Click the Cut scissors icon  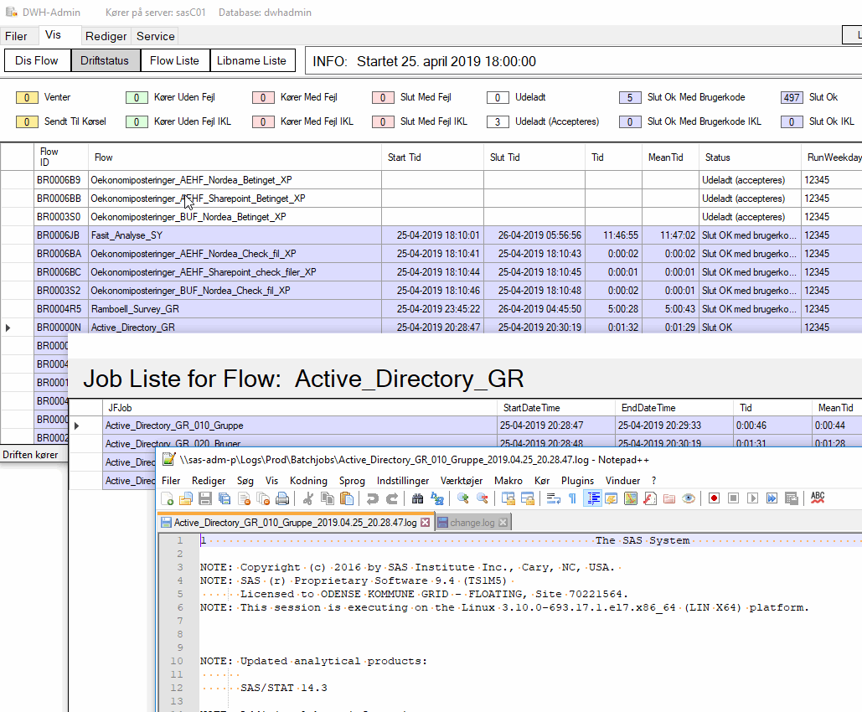coord(308,498)
